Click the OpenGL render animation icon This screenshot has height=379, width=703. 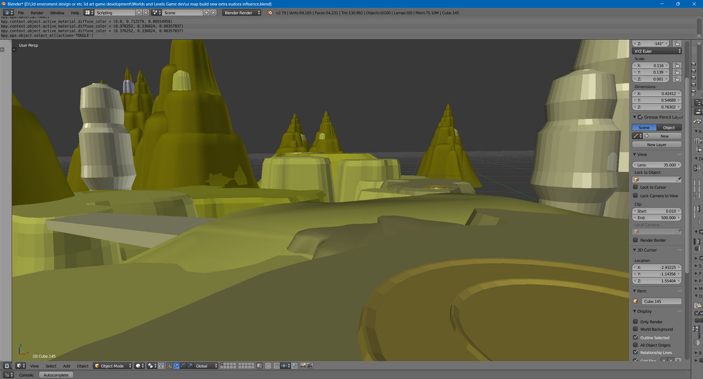(310, 365)
